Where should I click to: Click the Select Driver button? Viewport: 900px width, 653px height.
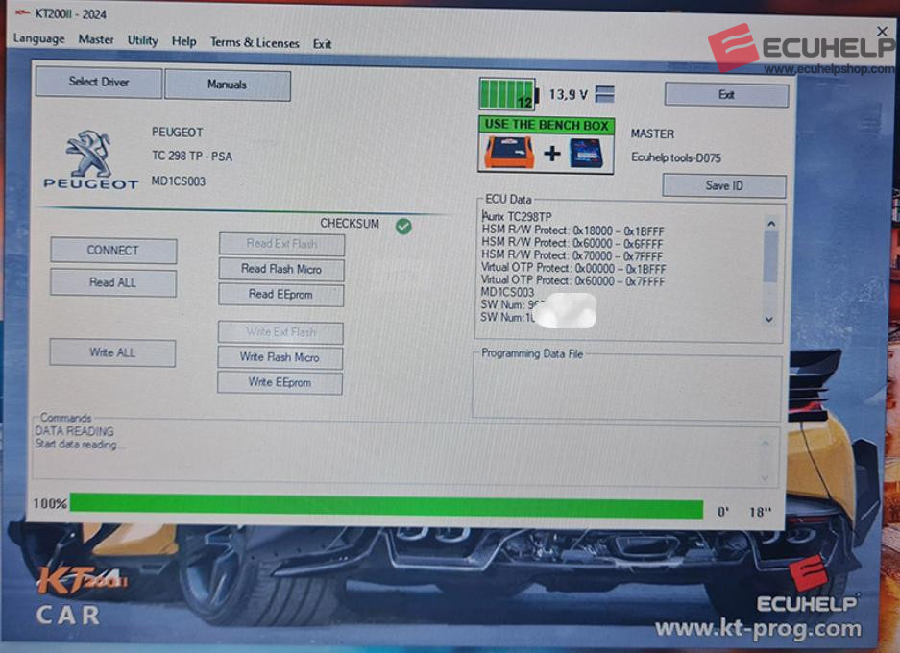tap(99, 82)
